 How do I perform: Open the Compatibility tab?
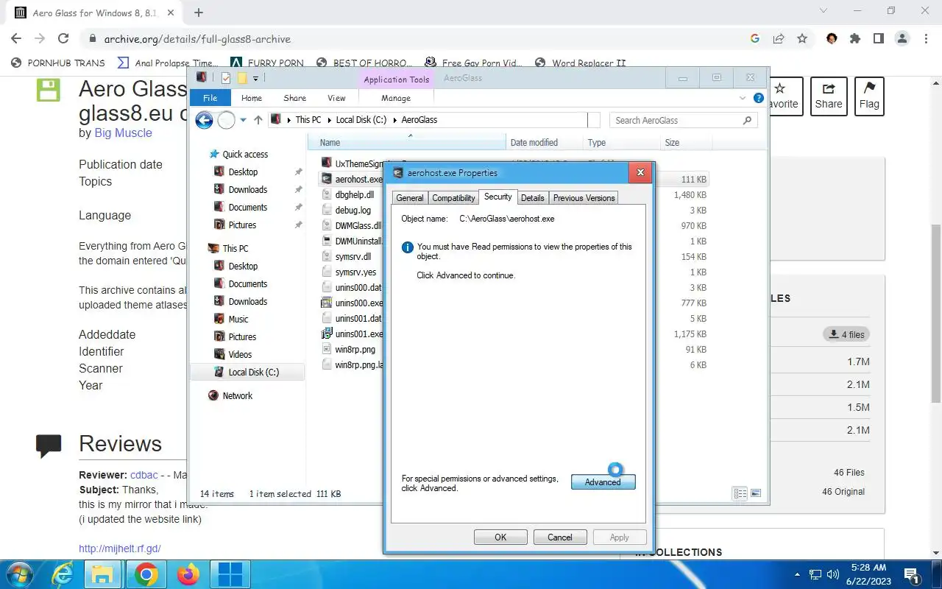pyautogui.click(x=453, y=197)
